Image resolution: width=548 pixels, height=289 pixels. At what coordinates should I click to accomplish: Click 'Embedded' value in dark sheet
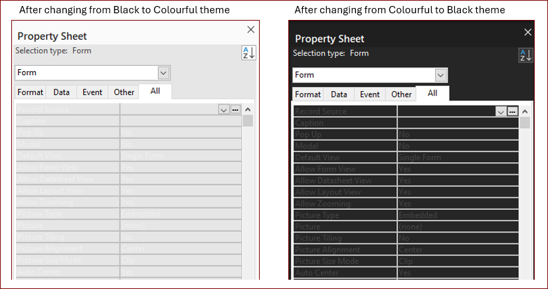pyautogui.click(x=418, y=215)
